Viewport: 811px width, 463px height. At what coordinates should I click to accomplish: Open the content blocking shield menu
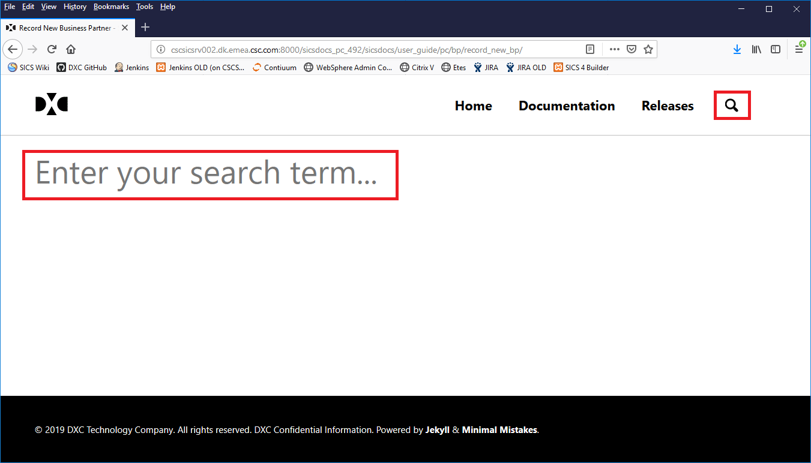point(632,49)
